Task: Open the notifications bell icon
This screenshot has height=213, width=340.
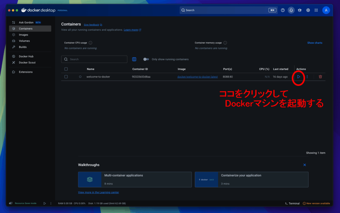Action: pyautogui.click(x=291, y=10)
